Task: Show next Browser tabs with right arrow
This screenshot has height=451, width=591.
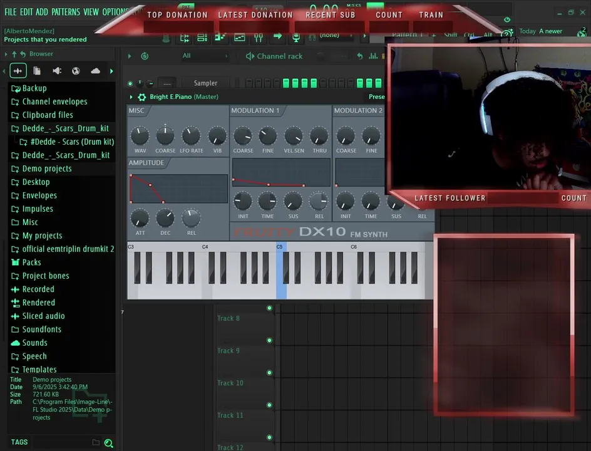Action: (111, 71)
